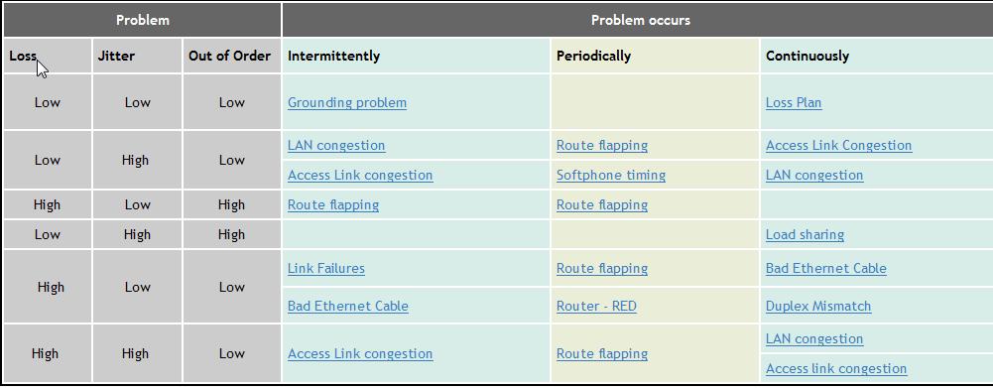
Task: Click the Load sharing link
Action: click(x=805, y=234)
